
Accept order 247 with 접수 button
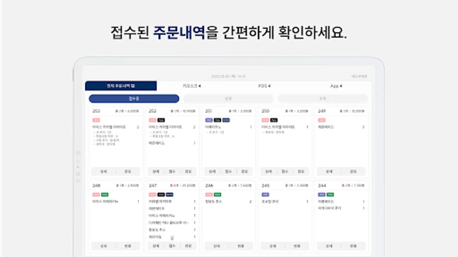point(172,246)
